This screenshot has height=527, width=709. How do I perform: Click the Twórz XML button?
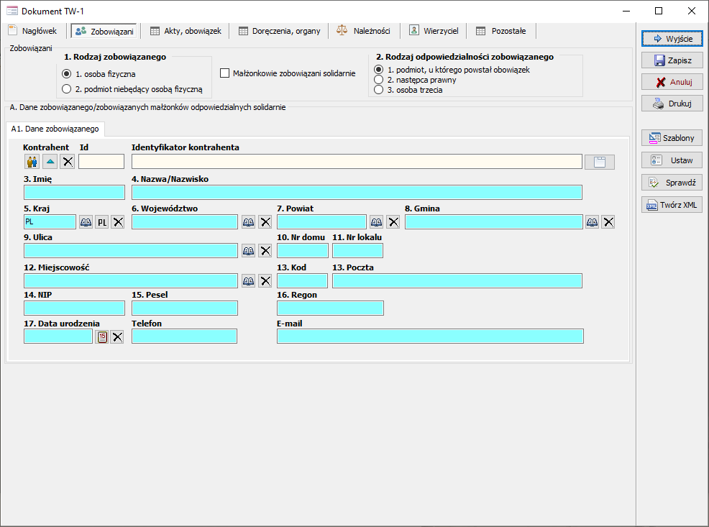pyautogui.click(x=672, y=205)
